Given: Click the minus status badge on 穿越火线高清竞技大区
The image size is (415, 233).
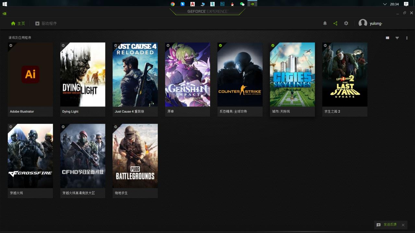Looking at the screenshot, I should pos(63,127).
